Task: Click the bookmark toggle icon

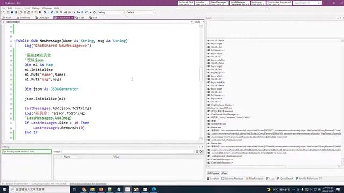Action: pyautogui.click(x=40, y=12)
